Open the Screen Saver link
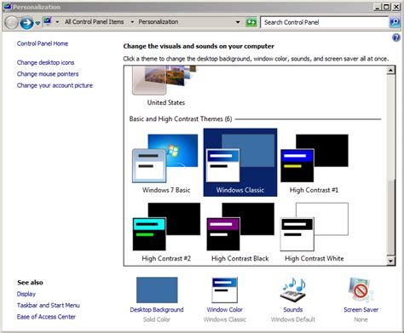This screenshot has height=333, width=404. (x=361, y=310)
